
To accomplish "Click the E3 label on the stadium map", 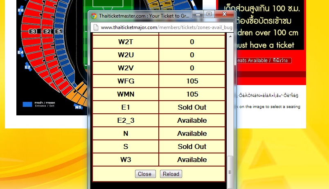I will tap(33, 32).
